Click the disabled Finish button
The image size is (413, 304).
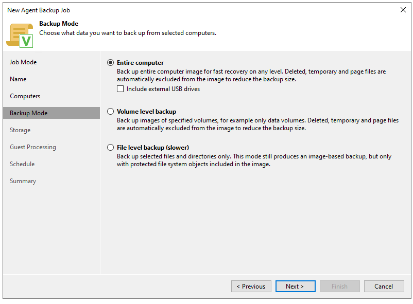tap(340, 287)
